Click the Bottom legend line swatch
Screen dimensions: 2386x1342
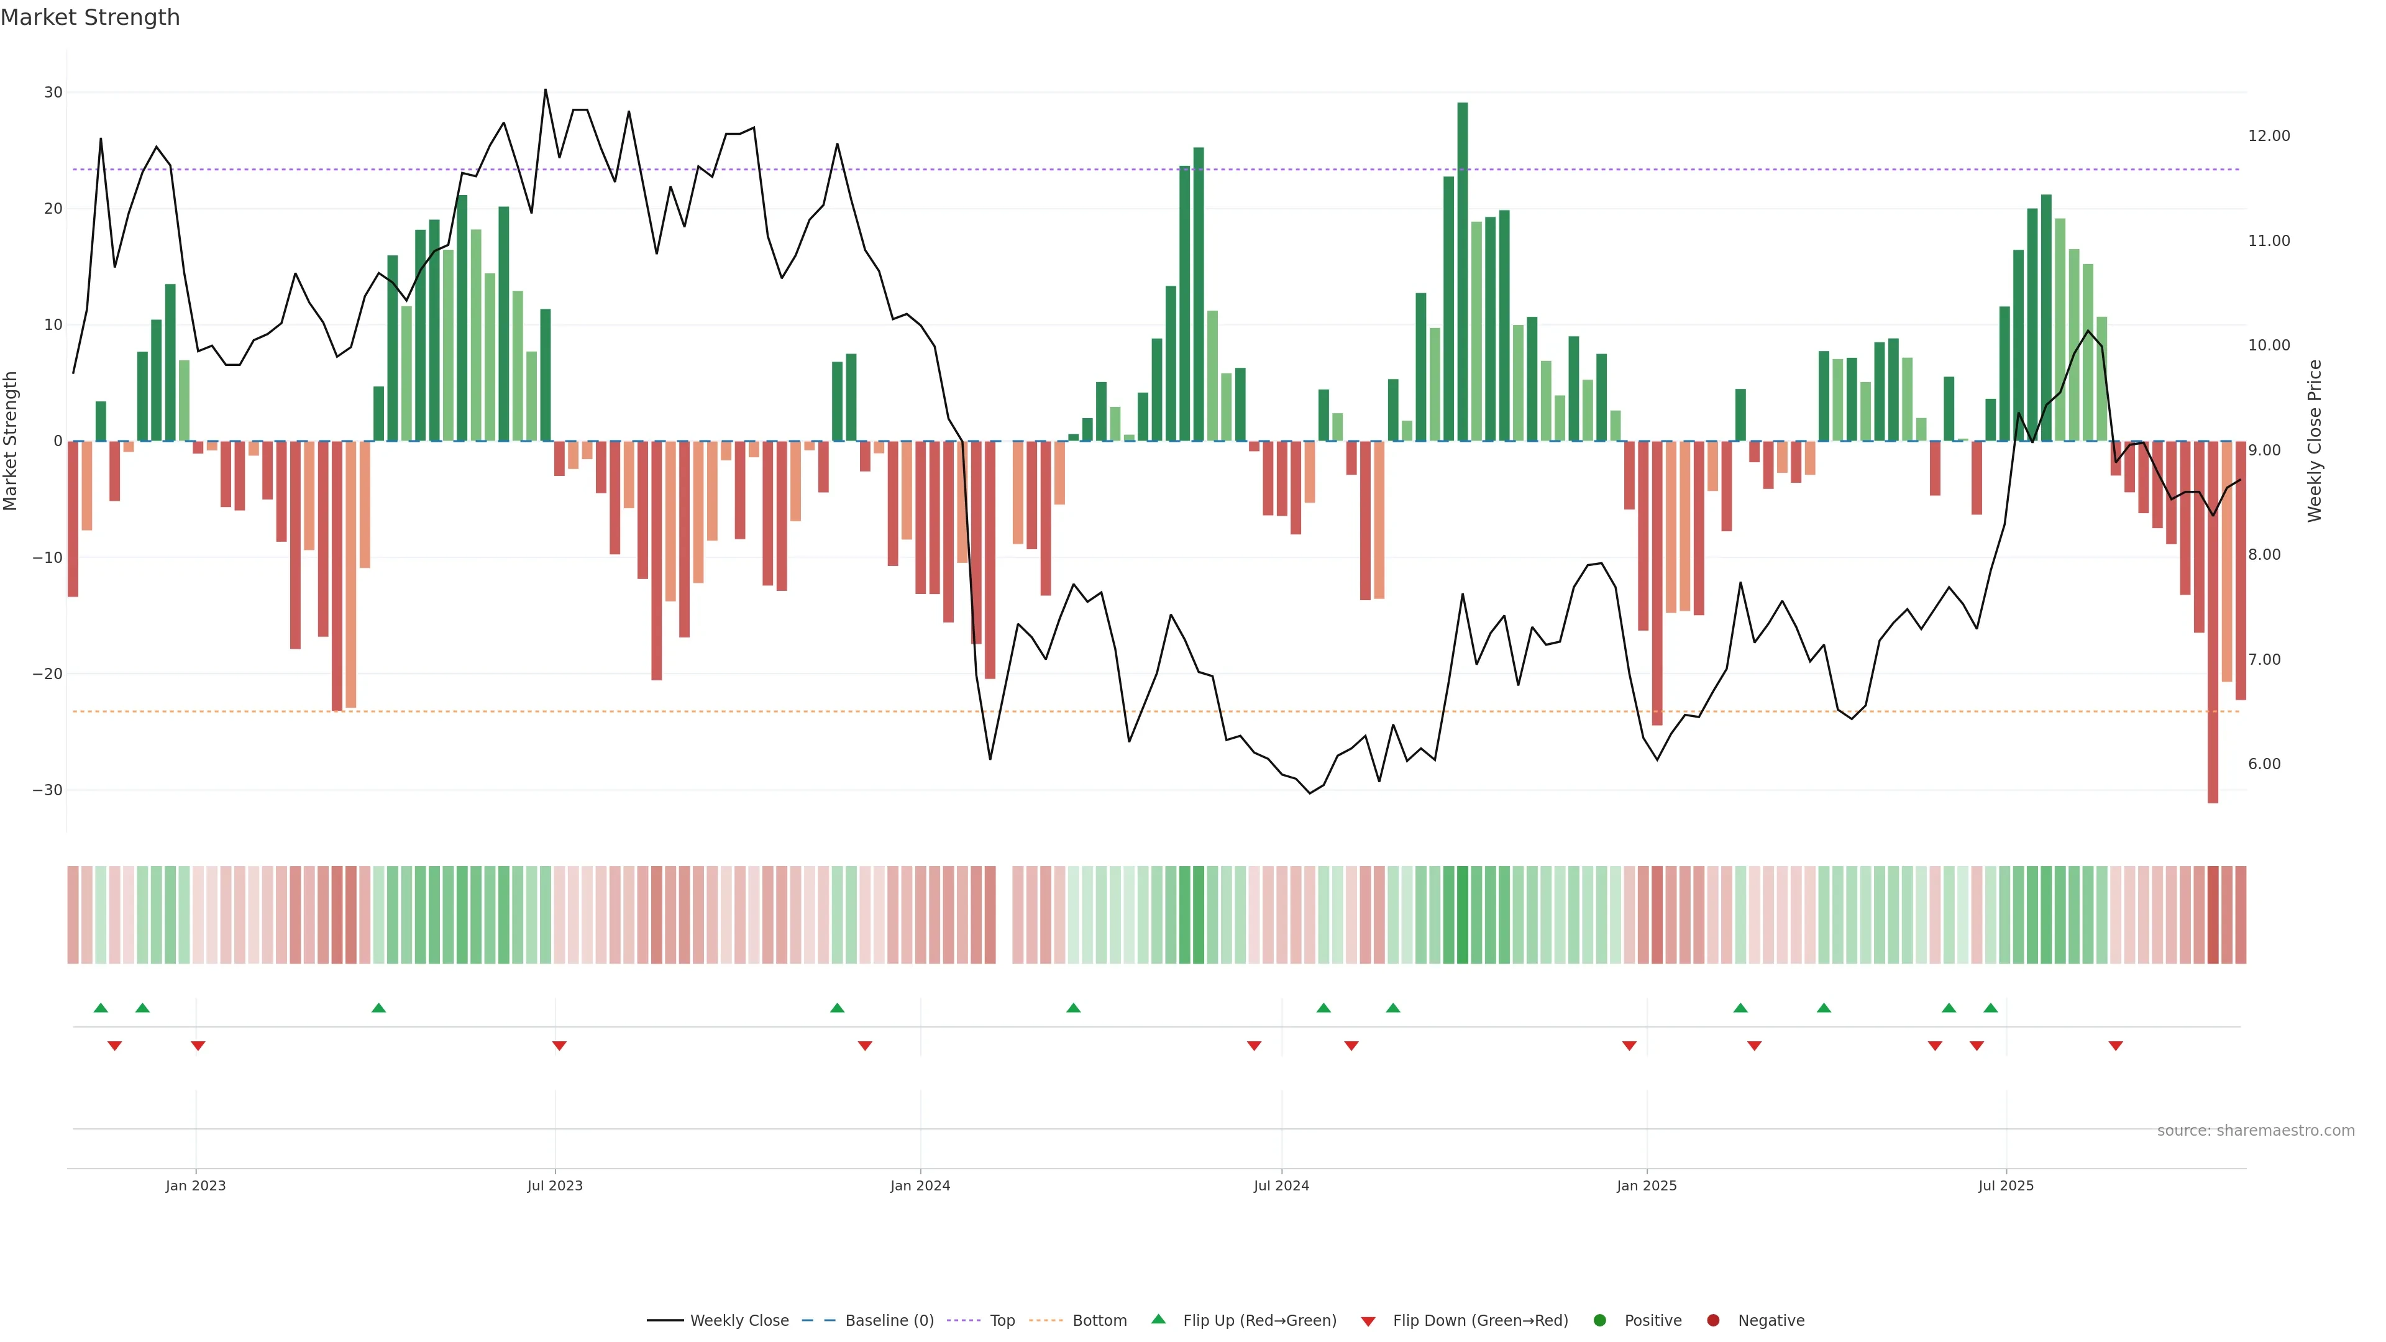pyautogui.click(x=1046, y=1320)
